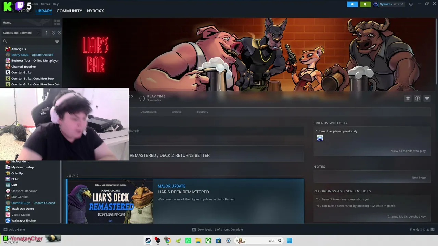Filter by recent activity clock icon
Viewport: 438px width, 246px height.
53,33
